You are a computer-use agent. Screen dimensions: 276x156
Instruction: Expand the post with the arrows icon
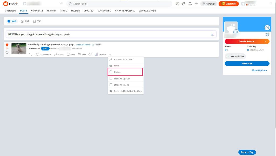click(x=30, y=54)
